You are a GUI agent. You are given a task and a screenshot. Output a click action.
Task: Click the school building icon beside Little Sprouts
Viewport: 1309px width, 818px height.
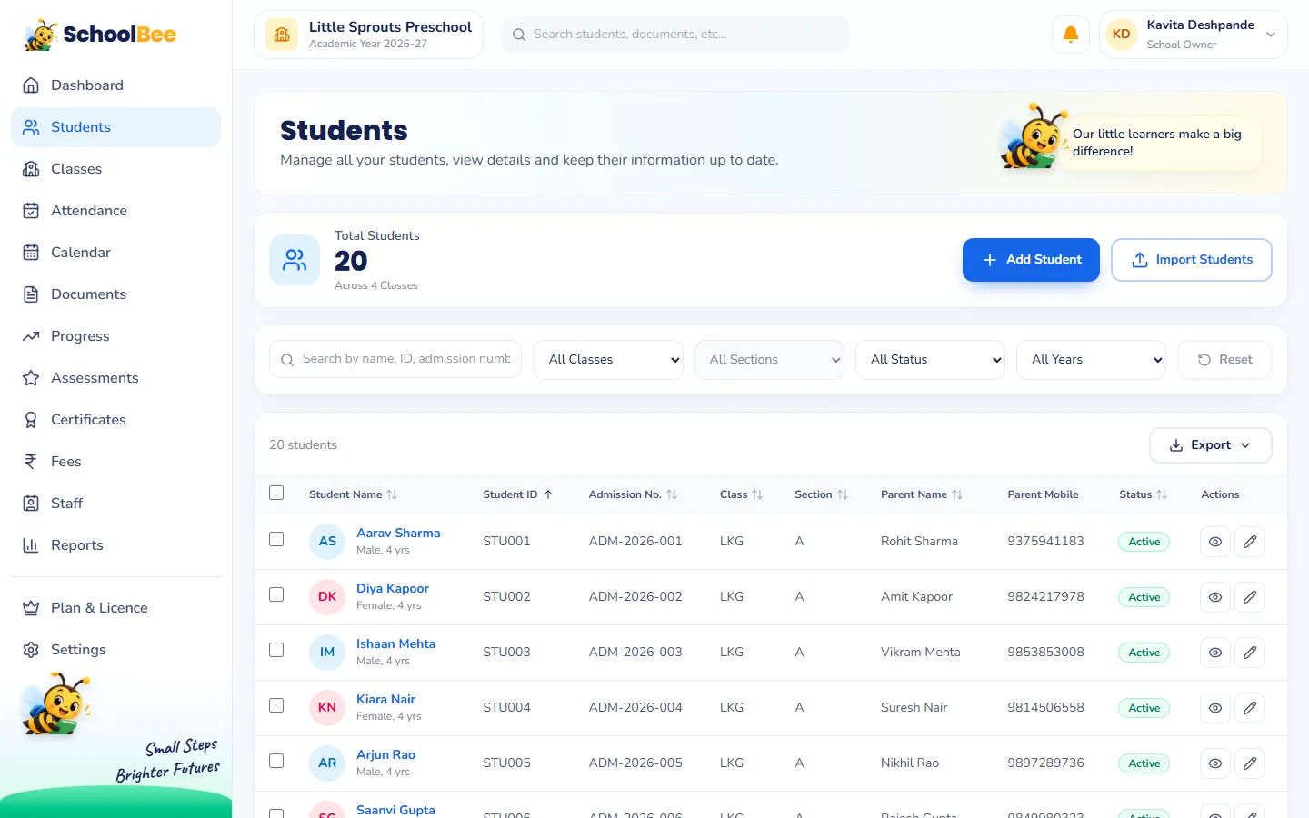282,35
